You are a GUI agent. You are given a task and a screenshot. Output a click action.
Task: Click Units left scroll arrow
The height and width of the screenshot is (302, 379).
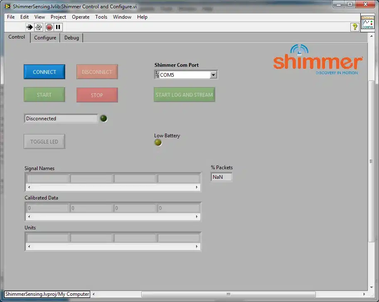(x=29, y=246)
